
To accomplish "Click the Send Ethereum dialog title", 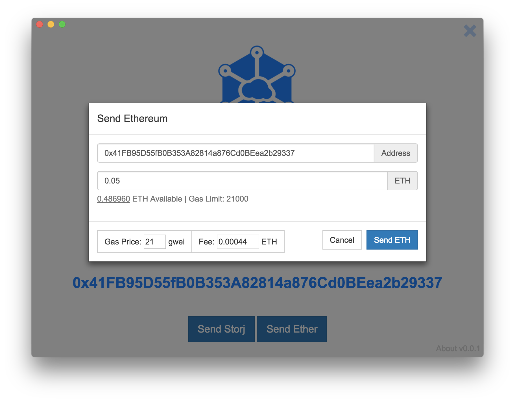I will click(x=132, y=119).
